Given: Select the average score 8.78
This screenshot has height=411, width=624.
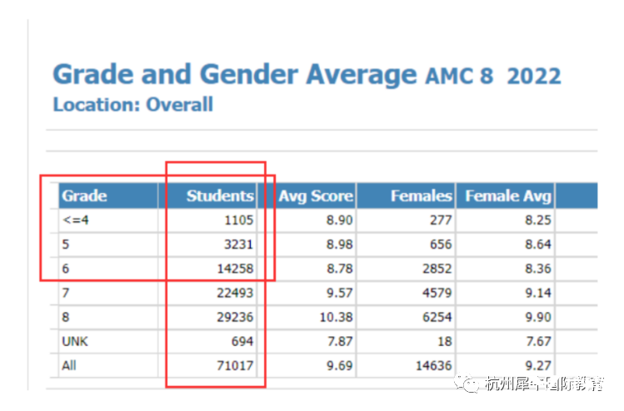Looking at the screenshot, I should click(x=339, y=269).
